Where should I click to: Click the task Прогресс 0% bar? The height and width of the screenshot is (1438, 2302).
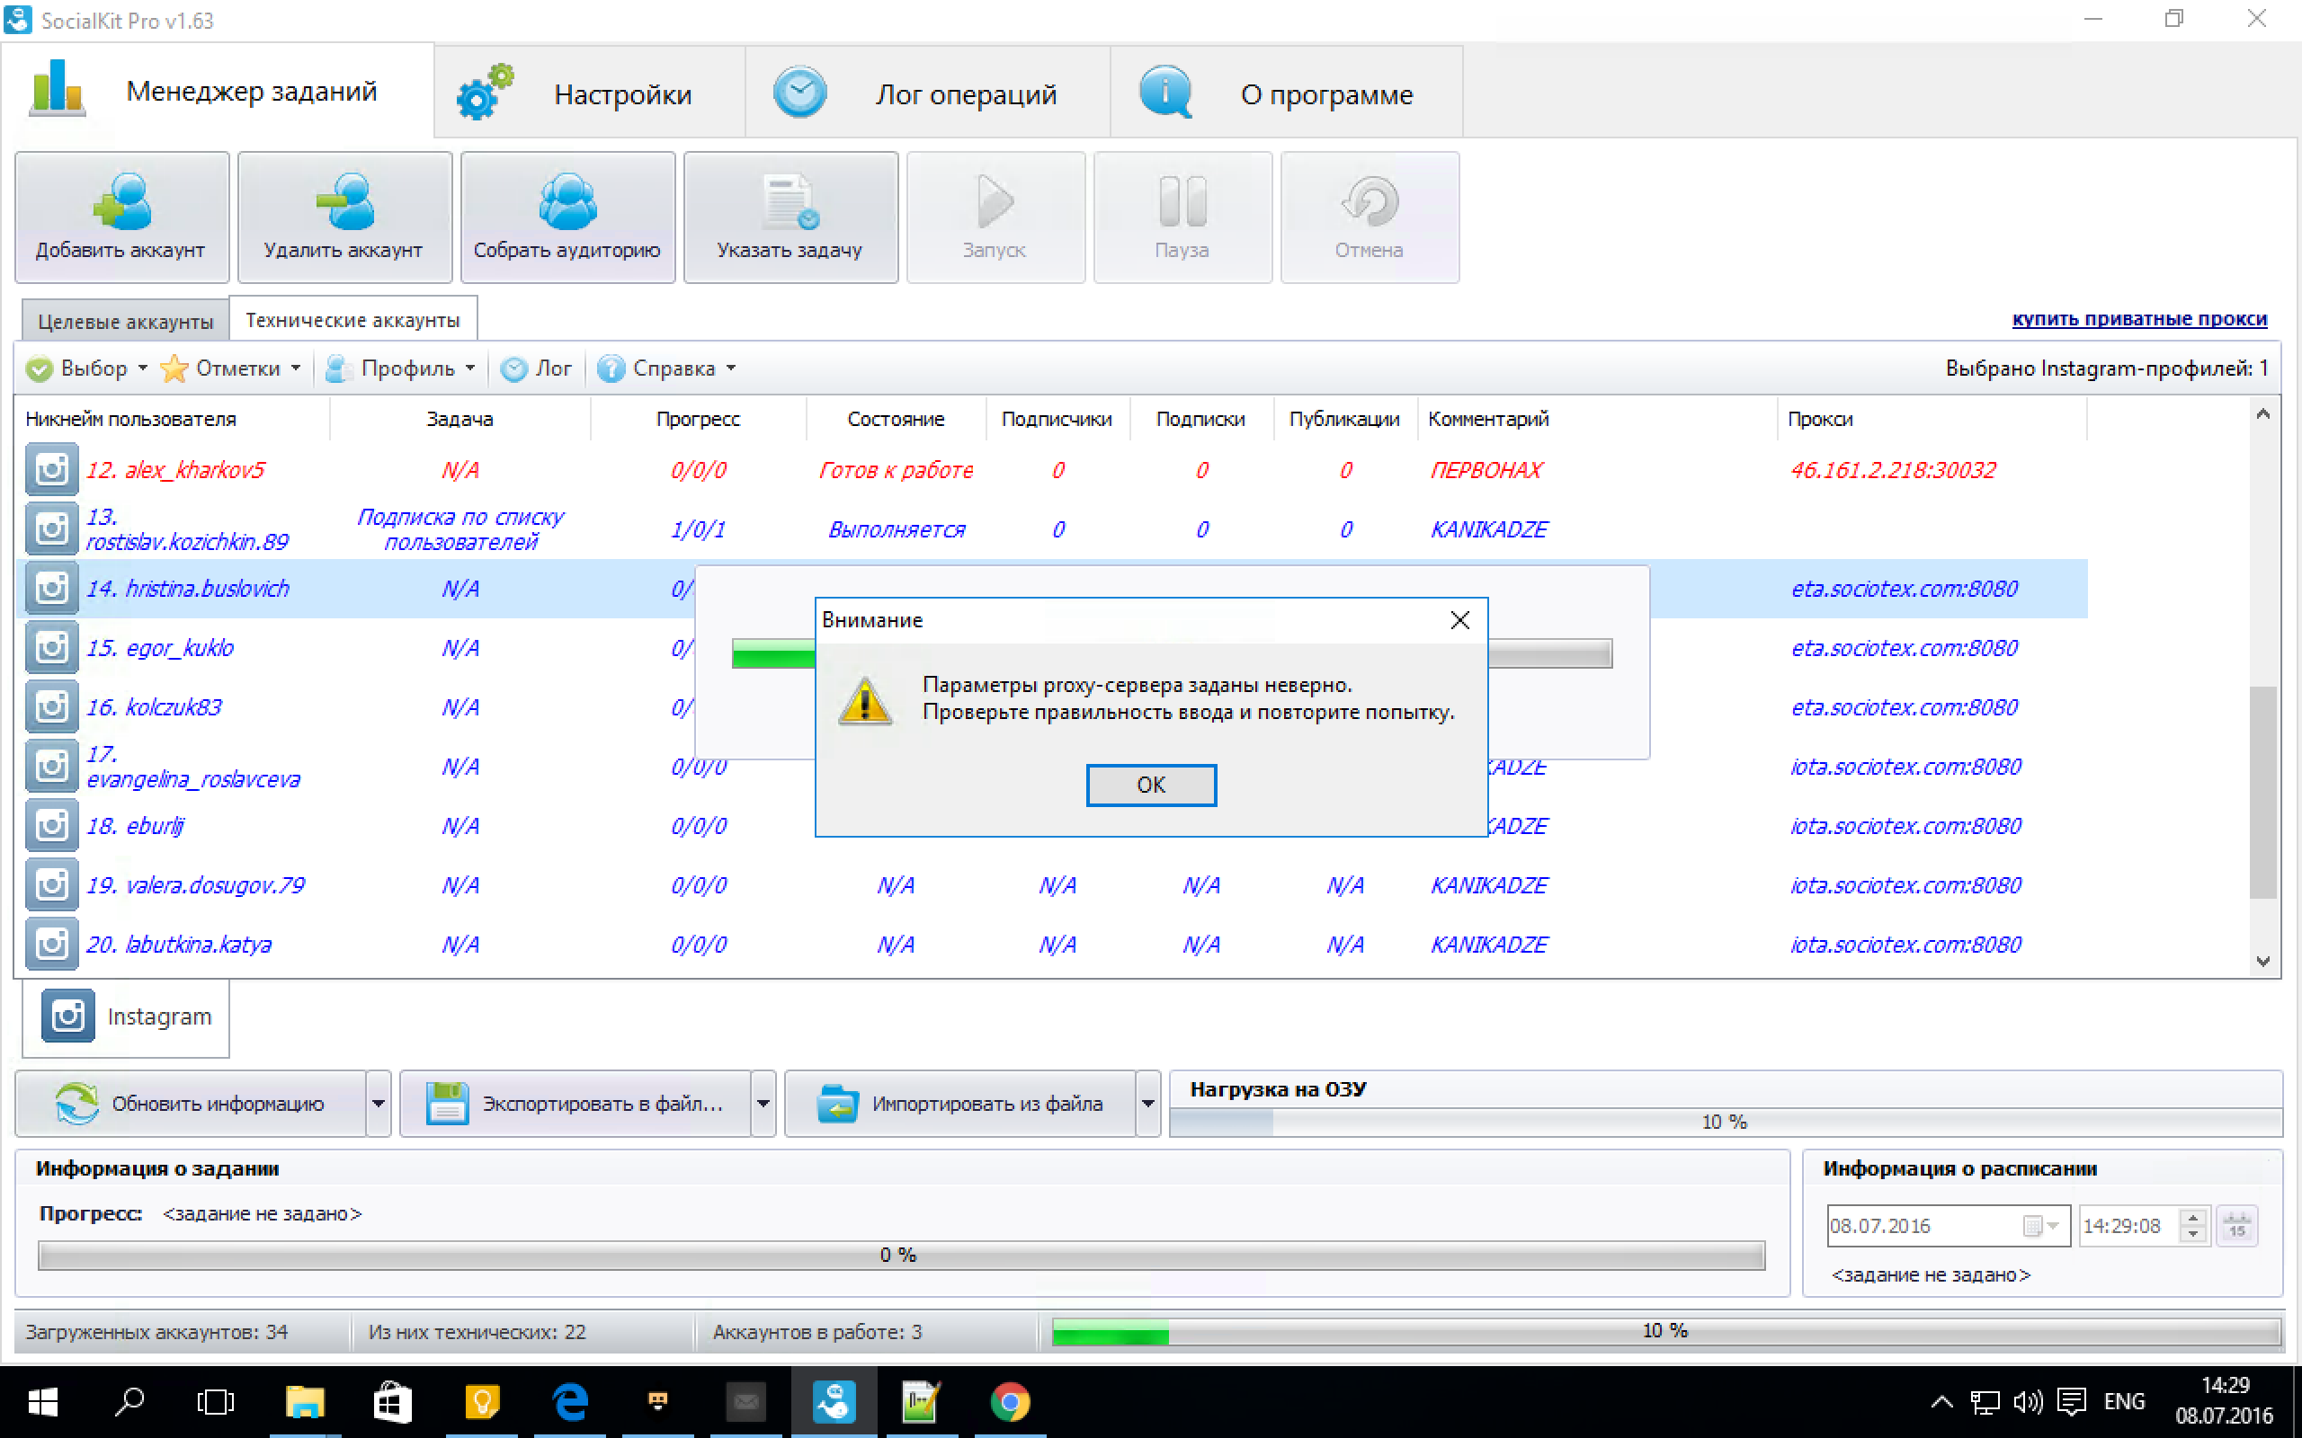click(x=901, y=1256)
